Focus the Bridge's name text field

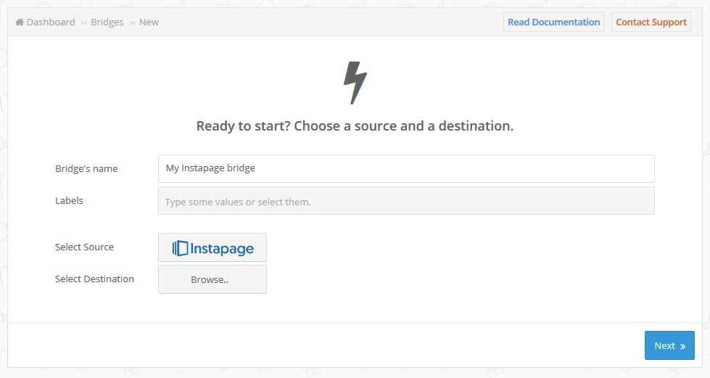406,168
